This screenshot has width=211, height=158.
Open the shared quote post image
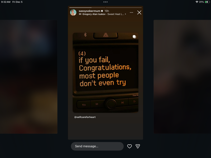(x=105, y=73)
